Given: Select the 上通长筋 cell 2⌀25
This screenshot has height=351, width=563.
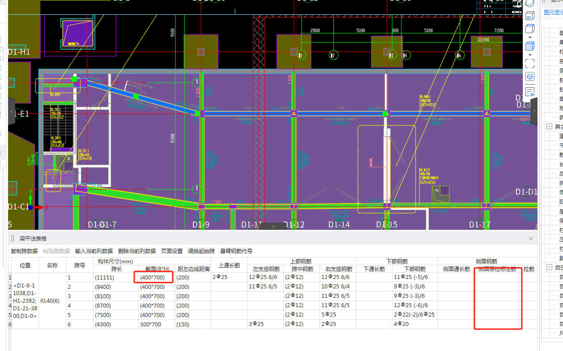Looking at the screenshot, I should click(229, 278).
